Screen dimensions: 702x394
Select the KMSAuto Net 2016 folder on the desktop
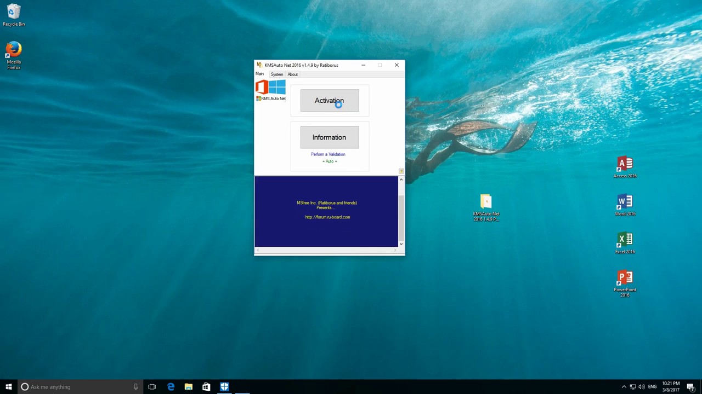coord(486,207)
